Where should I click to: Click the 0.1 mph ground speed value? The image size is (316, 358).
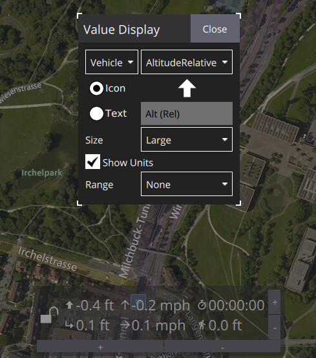158,325
